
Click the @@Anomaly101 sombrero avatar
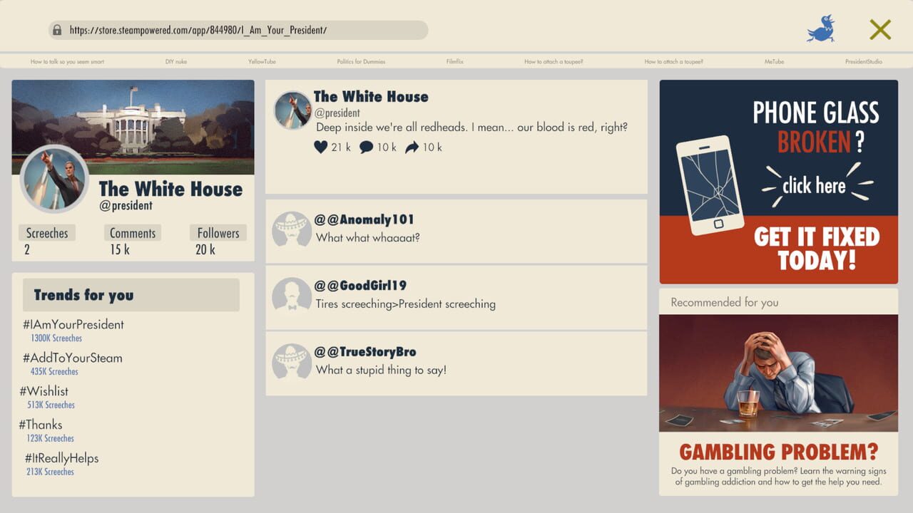[291, 229]
